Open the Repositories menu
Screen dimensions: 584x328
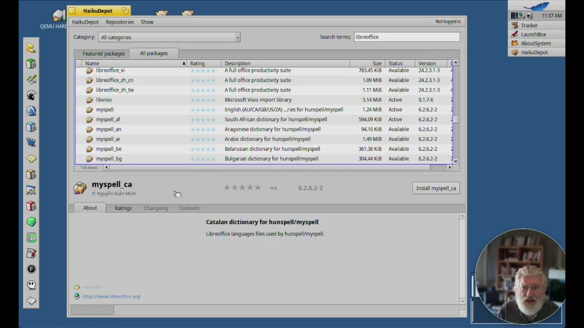(120, 22)
